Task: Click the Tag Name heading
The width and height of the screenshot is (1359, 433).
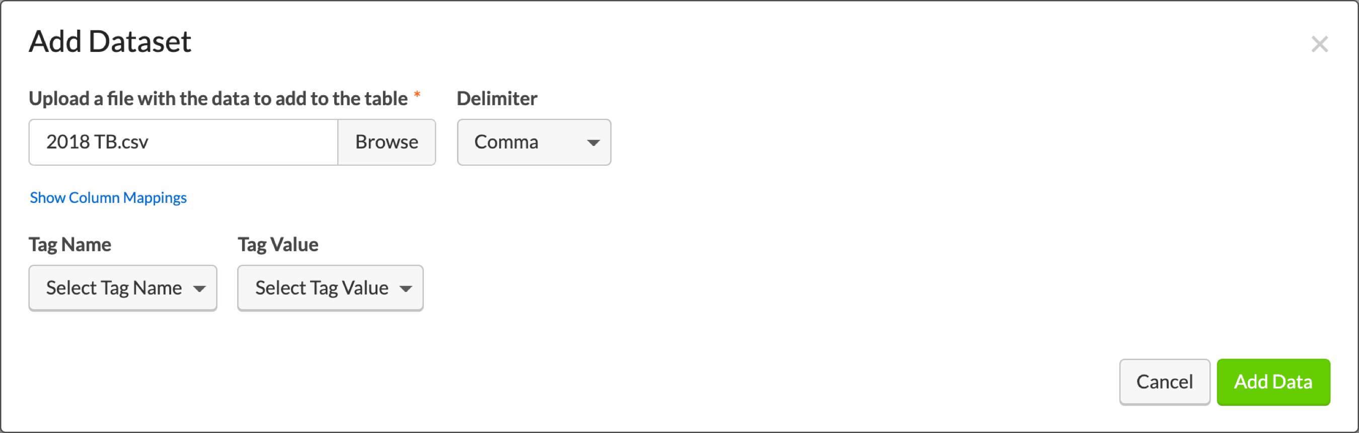Action: point(69,244)
